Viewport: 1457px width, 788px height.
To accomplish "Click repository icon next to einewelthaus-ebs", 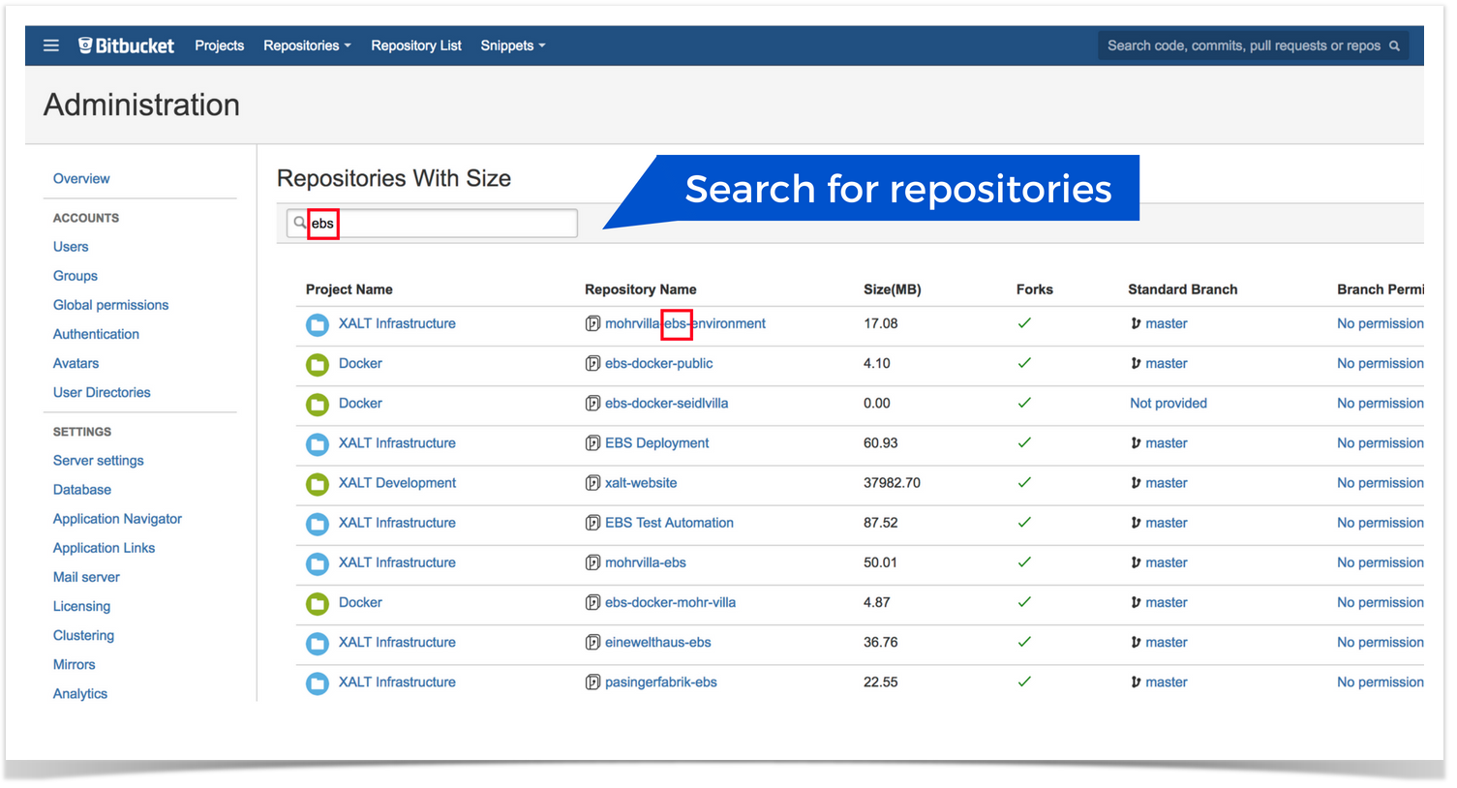I will 592,642.
